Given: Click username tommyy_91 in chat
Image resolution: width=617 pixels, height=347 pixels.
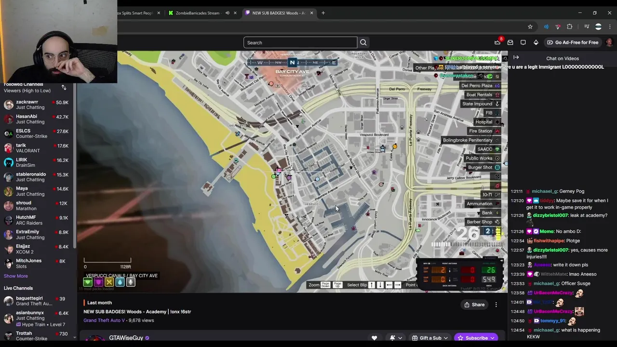Looking at the screenshot, I should pos(552,320).
